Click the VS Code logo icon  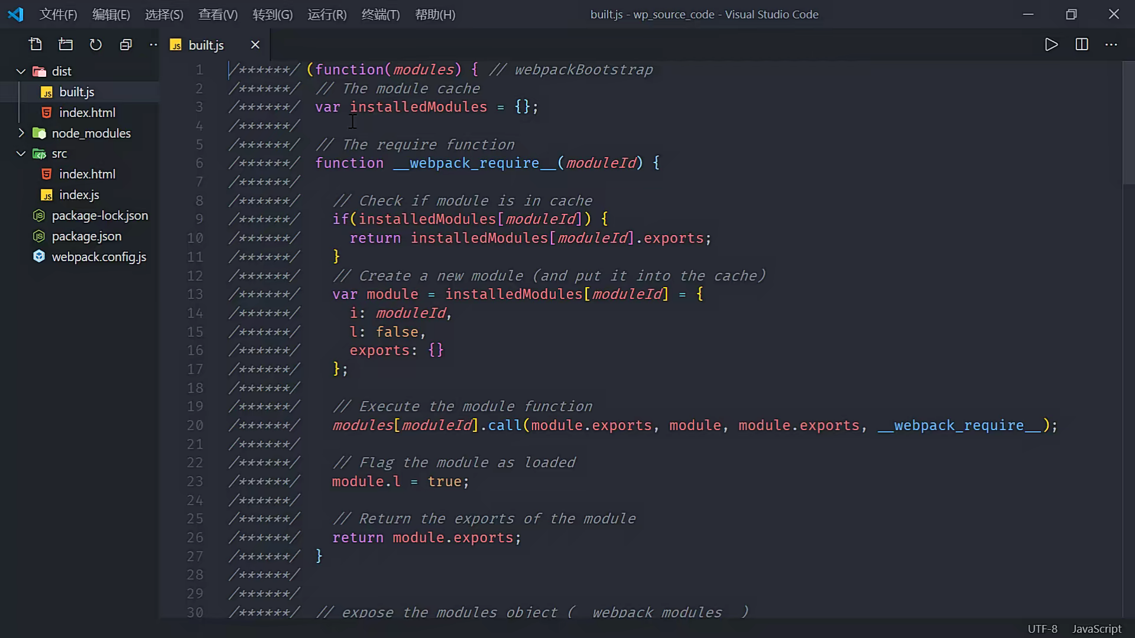[16, 14]
